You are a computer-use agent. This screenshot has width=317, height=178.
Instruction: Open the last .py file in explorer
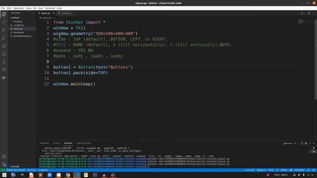tap(22, 36)
